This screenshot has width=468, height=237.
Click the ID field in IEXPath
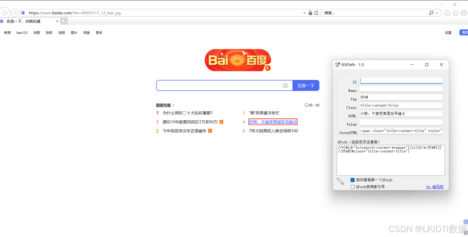tap(401, 81)
